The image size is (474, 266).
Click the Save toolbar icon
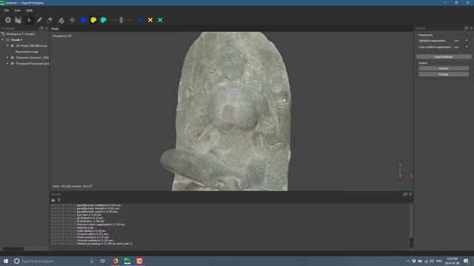[18, 20]
